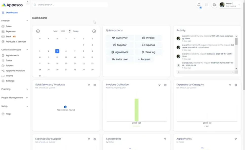
Task: Select the highlighted date 5 in the calendar
Action: pos(57,51)
